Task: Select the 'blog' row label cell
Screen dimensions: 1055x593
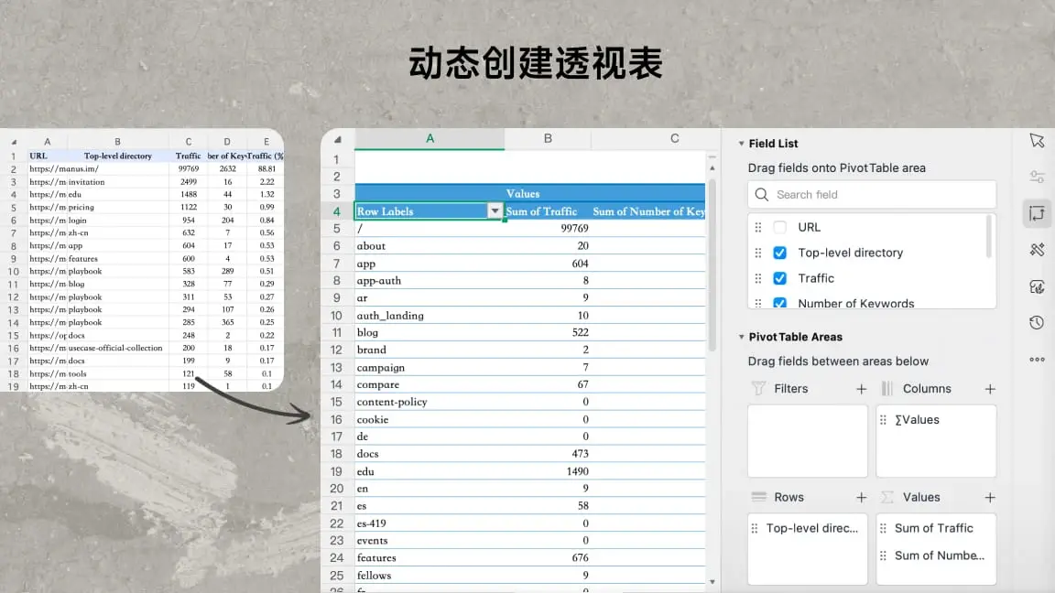Action: [x=430, y=332]
